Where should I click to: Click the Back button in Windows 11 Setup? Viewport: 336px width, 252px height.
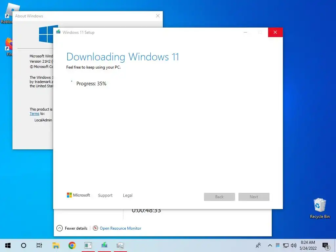coord(220,197)
